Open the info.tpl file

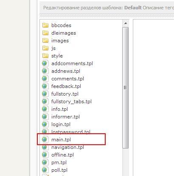click(59, 109)
